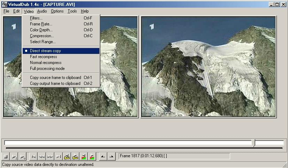Screen dimensions: 288x168
Task: Choose Fast recompress mode
Action: click(43, 57)
